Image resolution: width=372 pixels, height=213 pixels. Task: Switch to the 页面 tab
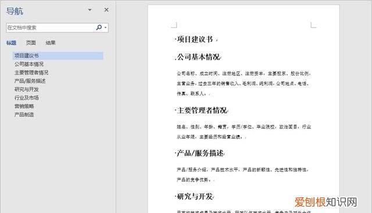pos(31,43)
